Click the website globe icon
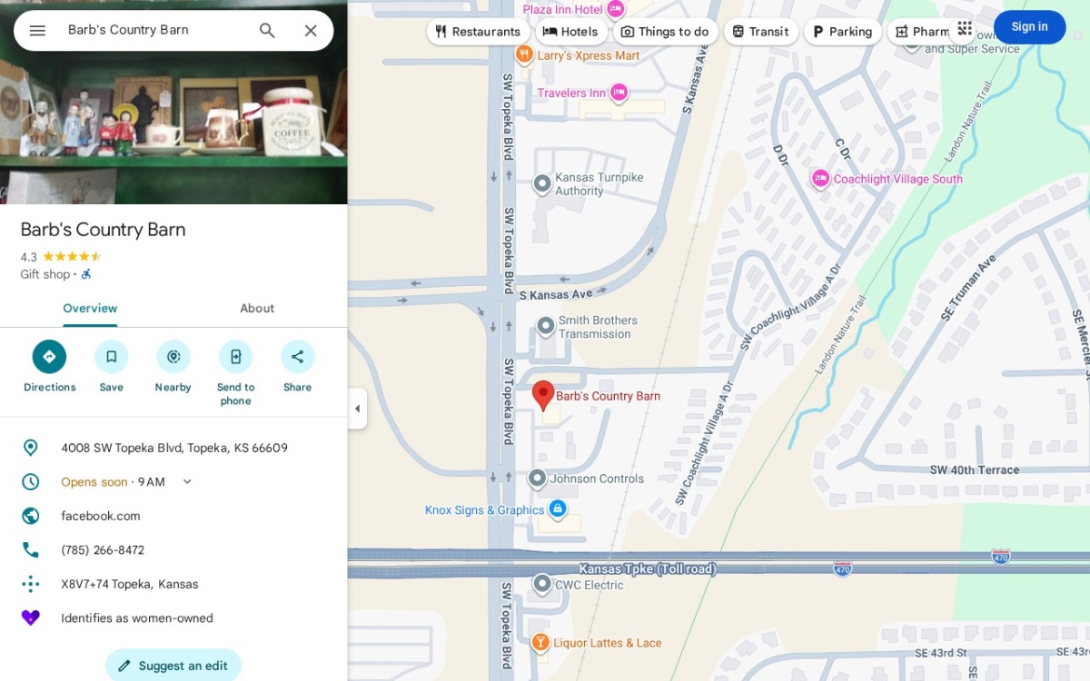The image size is (1090, 681). click(x=31, y=516)
